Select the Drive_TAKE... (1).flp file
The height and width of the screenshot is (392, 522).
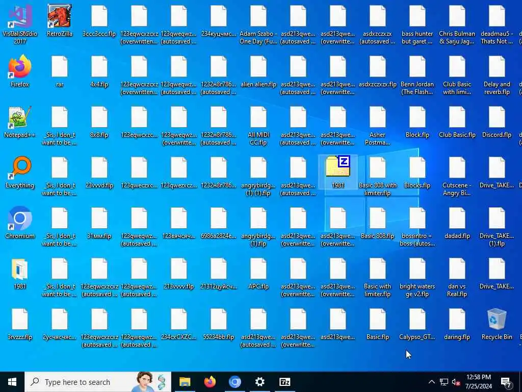click(x=497, y=227)
